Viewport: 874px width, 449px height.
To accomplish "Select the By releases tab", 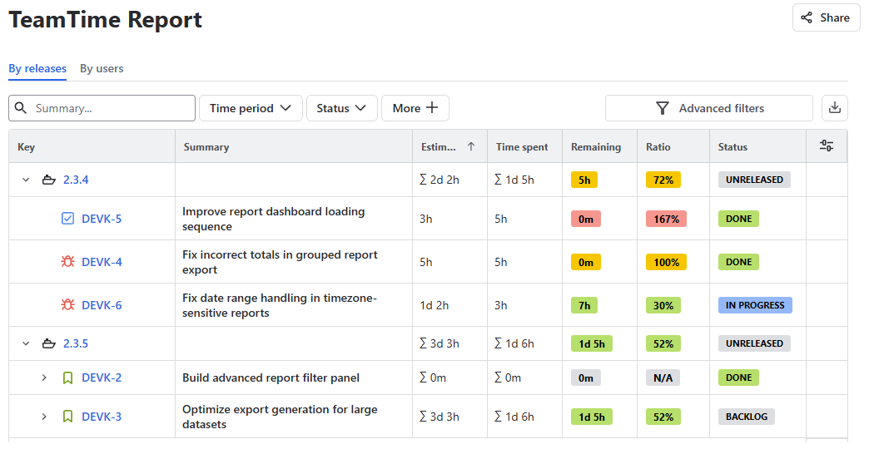I will (37, 69).
